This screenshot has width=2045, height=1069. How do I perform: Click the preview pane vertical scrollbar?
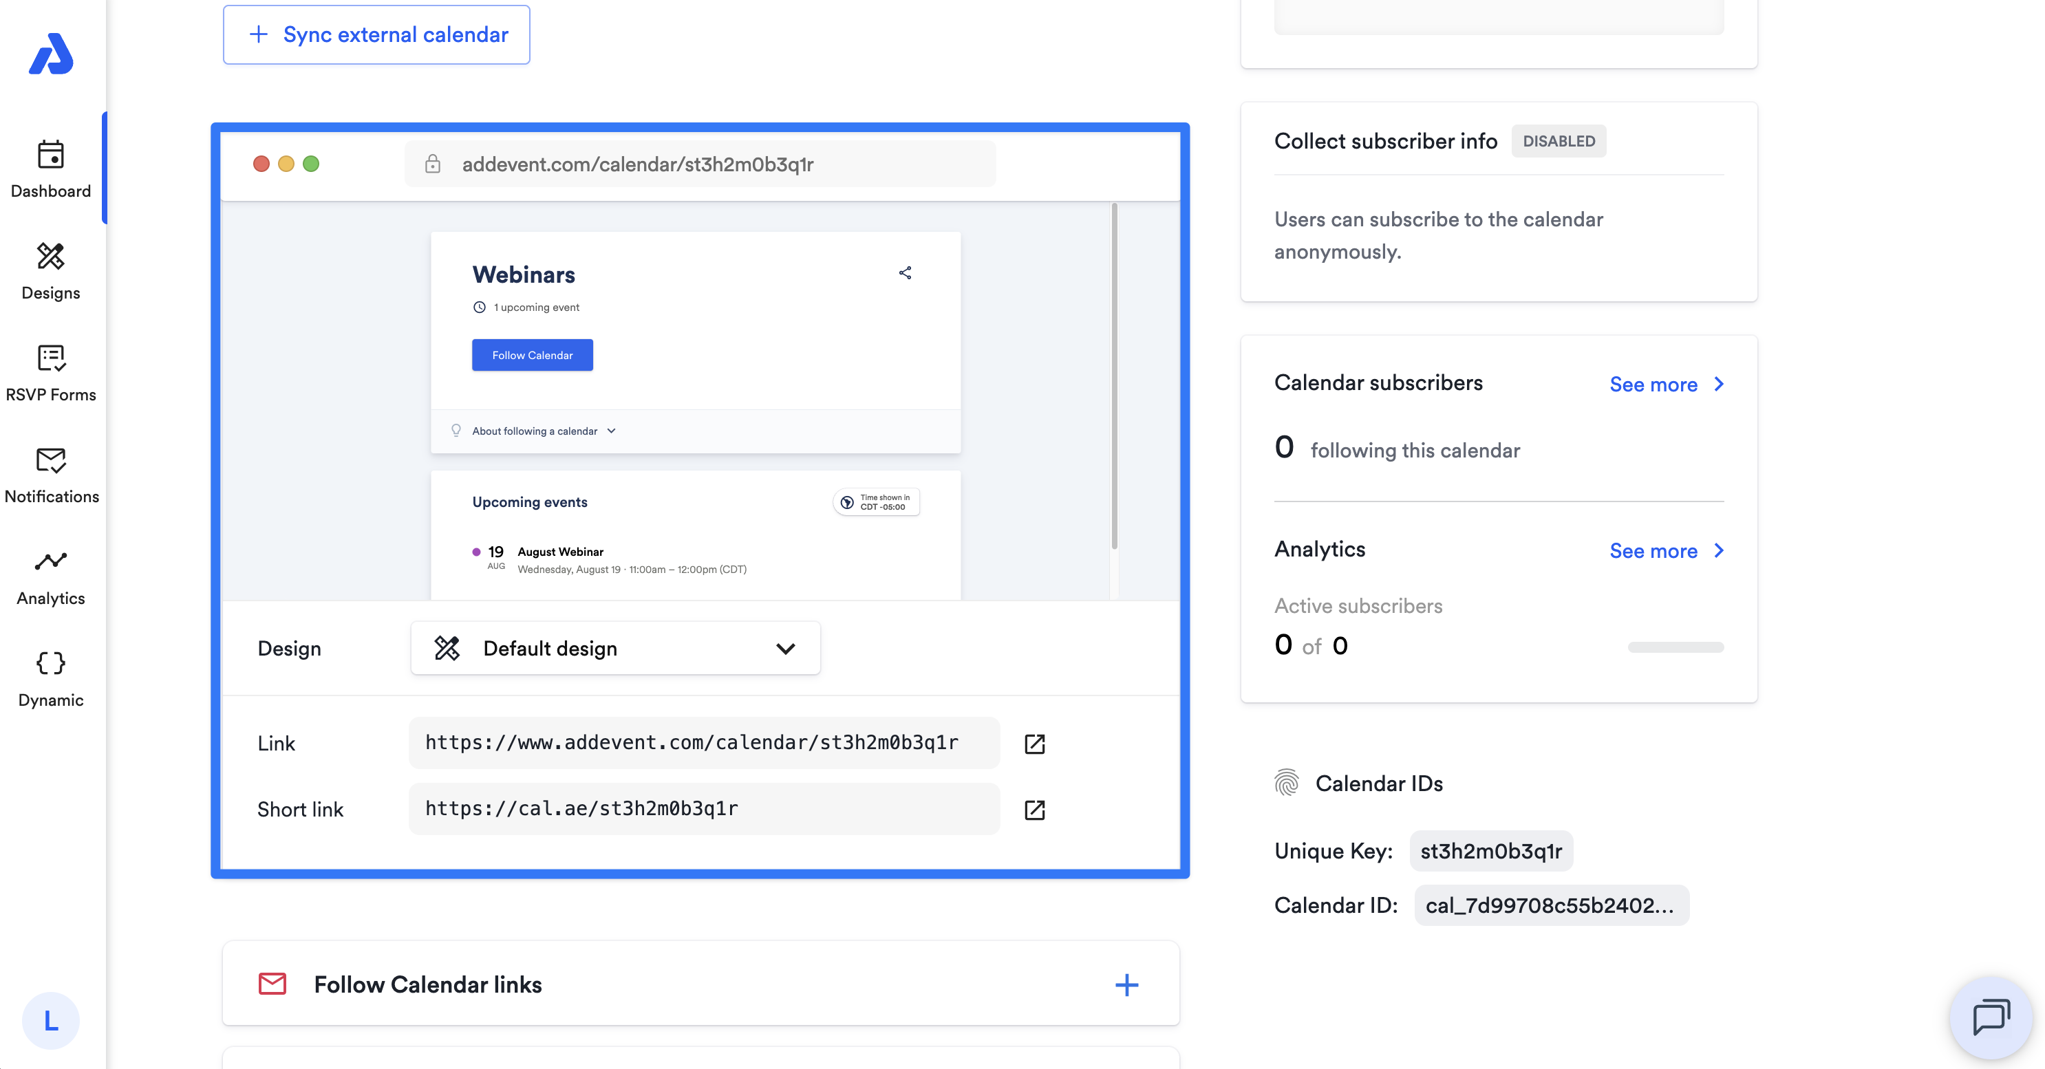pyautogui.click(x=1115, y=377)
